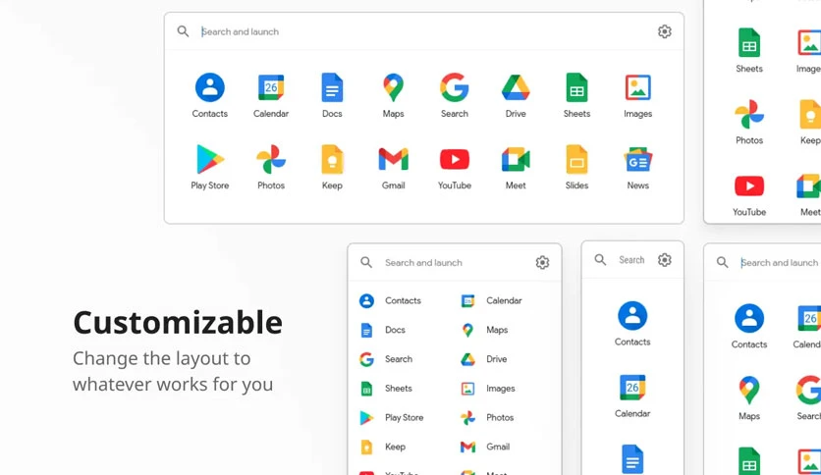Open Photos in the large top launcher panel

point(271,168)
